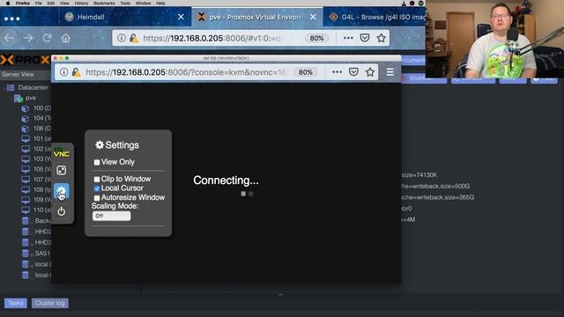564x317 pixels.
Task: Open the Apple menu
Action: click(8, 3)
